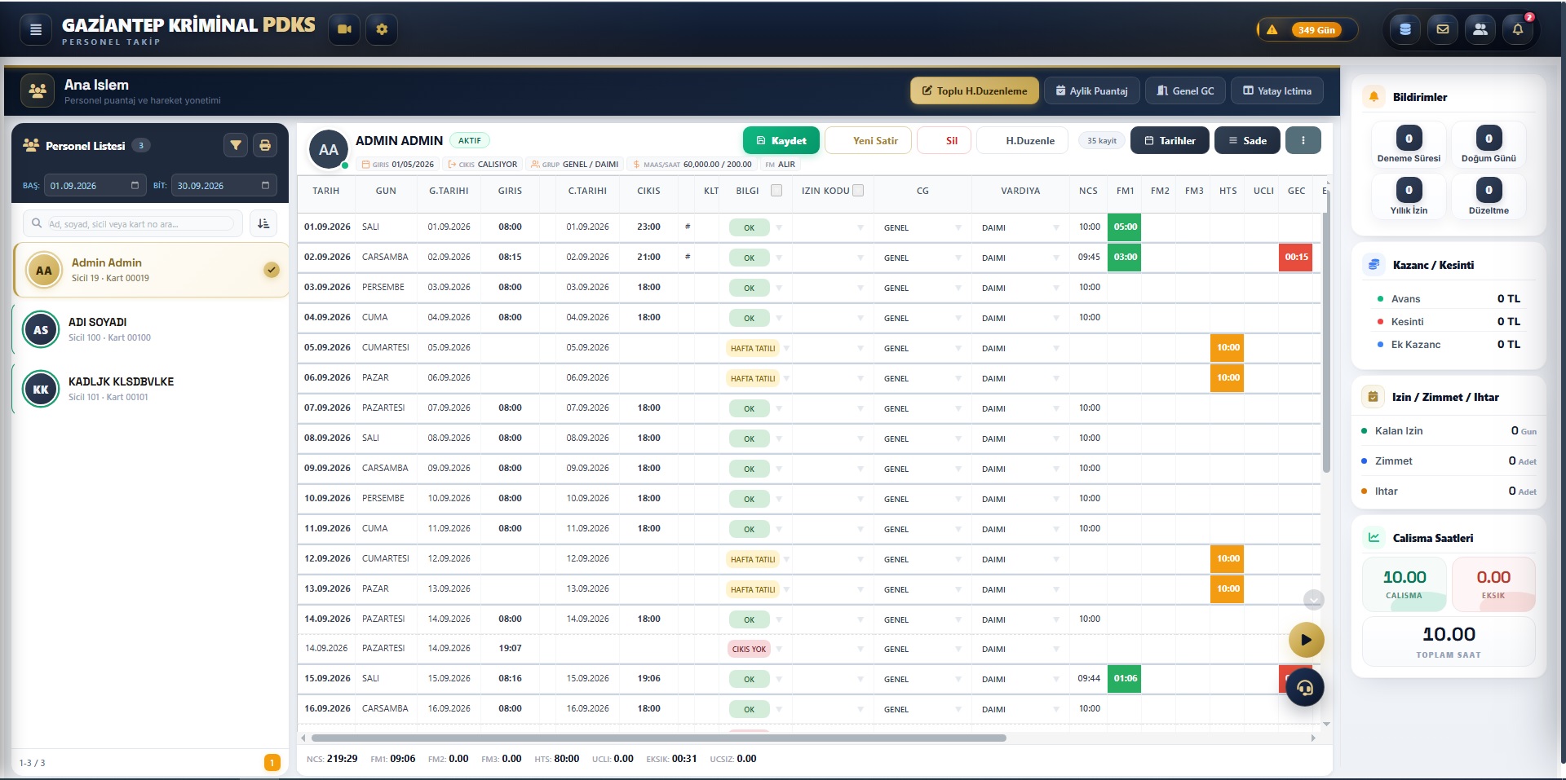Select ADI SOYADI in personnel list
Image resolution: width=1566 pixels, height=780 pixels.
[151, 329]
